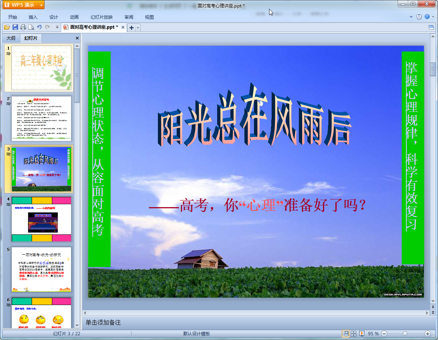Click the 95 % zoom level
Viewport: 438px width, 340px height.
click(x=373, y=334)
